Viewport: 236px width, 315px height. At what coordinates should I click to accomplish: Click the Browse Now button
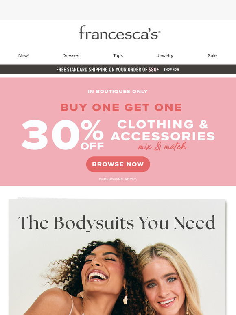tap(118, 164)
